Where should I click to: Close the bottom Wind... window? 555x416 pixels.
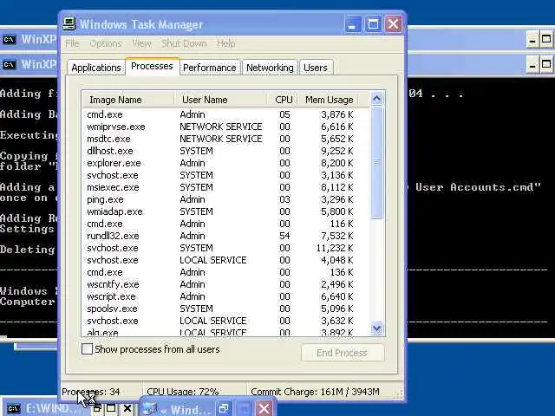tap(264, 409)
